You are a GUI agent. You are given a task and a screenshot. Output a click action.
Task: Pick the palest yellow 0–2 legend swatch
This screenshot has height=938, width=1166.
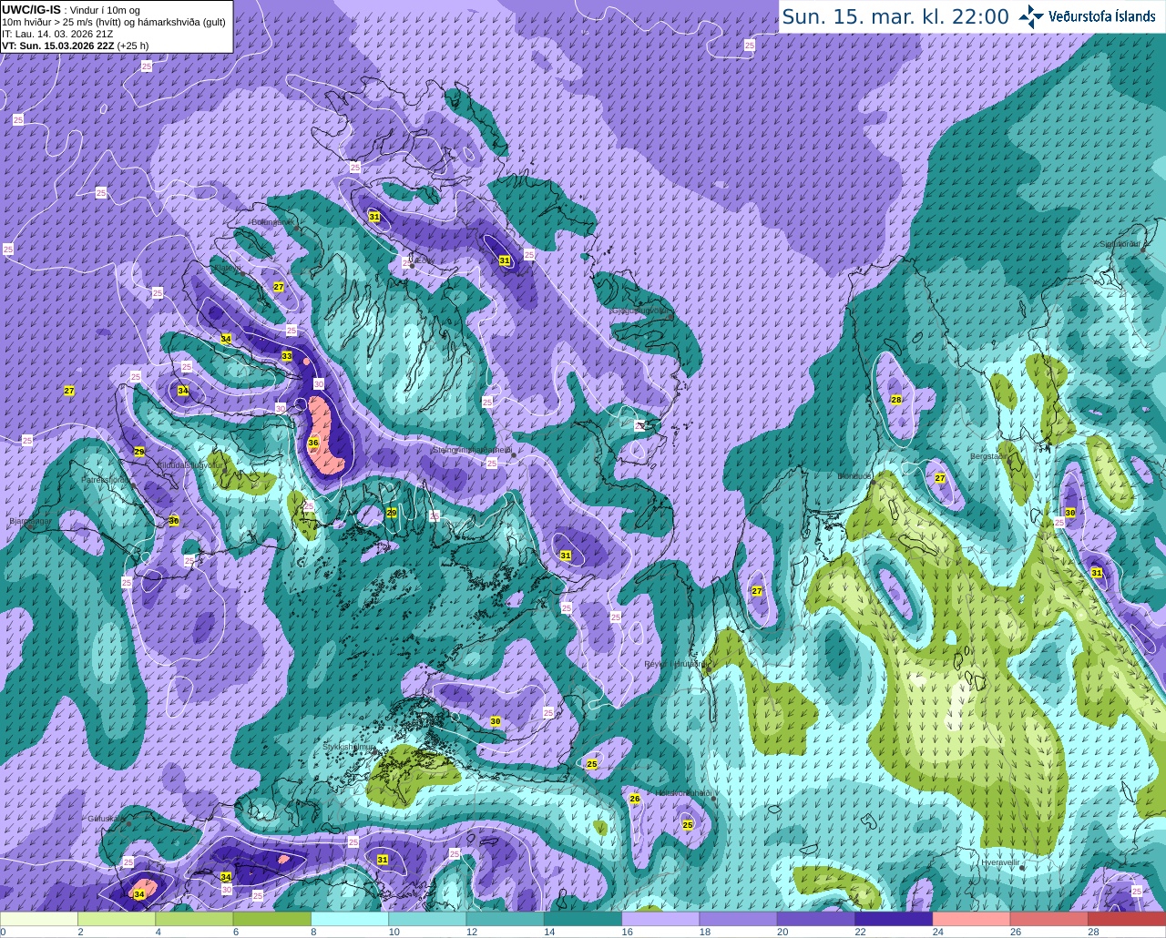(39, 919)
